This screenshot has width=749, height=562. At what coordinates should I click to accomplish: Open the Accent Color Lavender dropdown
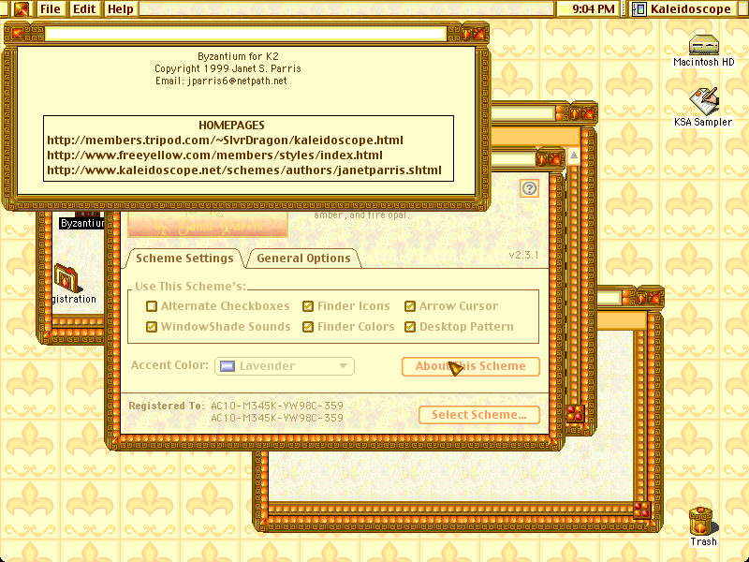point(285,366)
